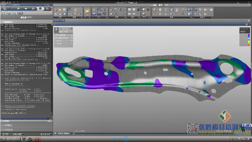Select the bent-part (third) workflow step icon
The width and height of the screenshot is (252, 142).
coord(19,8)
